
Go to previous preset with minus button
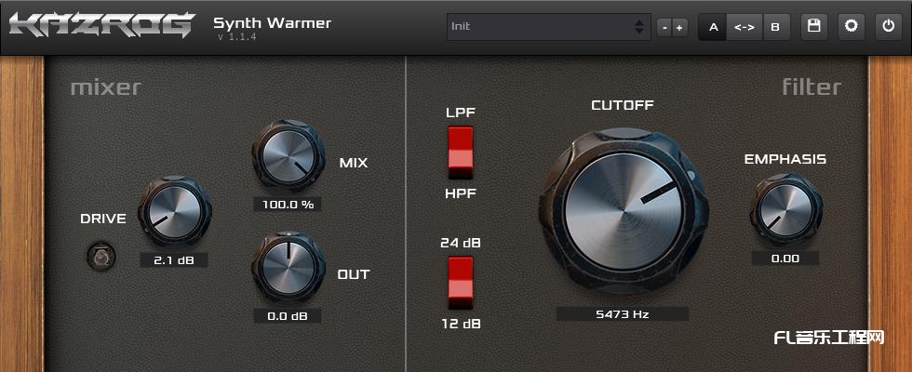664,27
